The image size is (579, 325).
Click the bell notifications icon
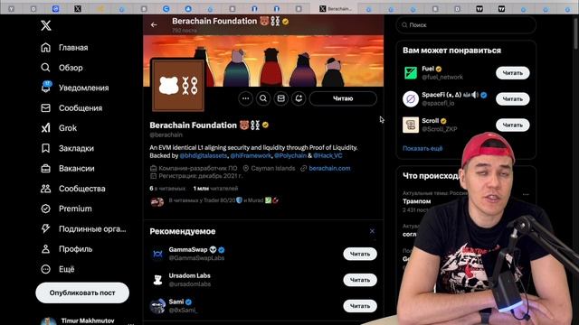(46, 88)
